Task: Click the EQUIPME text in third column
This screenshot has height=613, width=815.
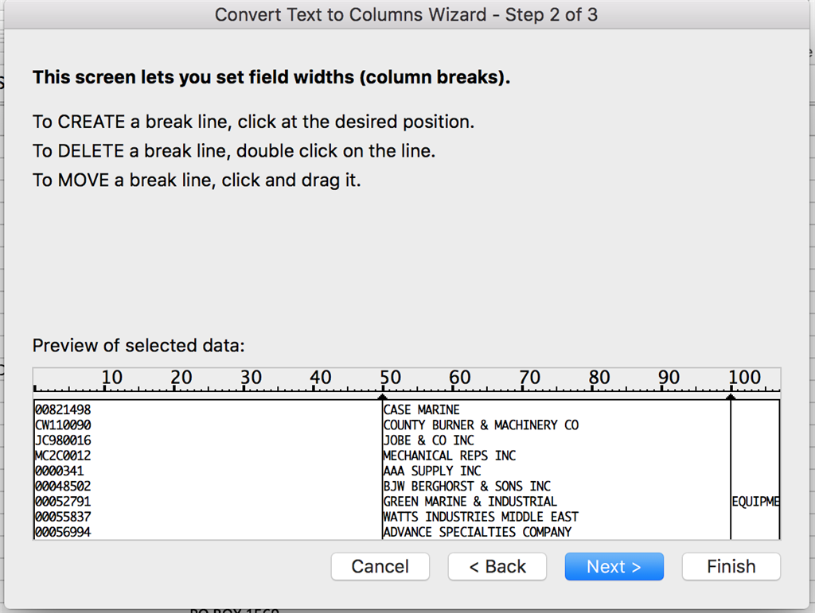Action: coord(755,502)
